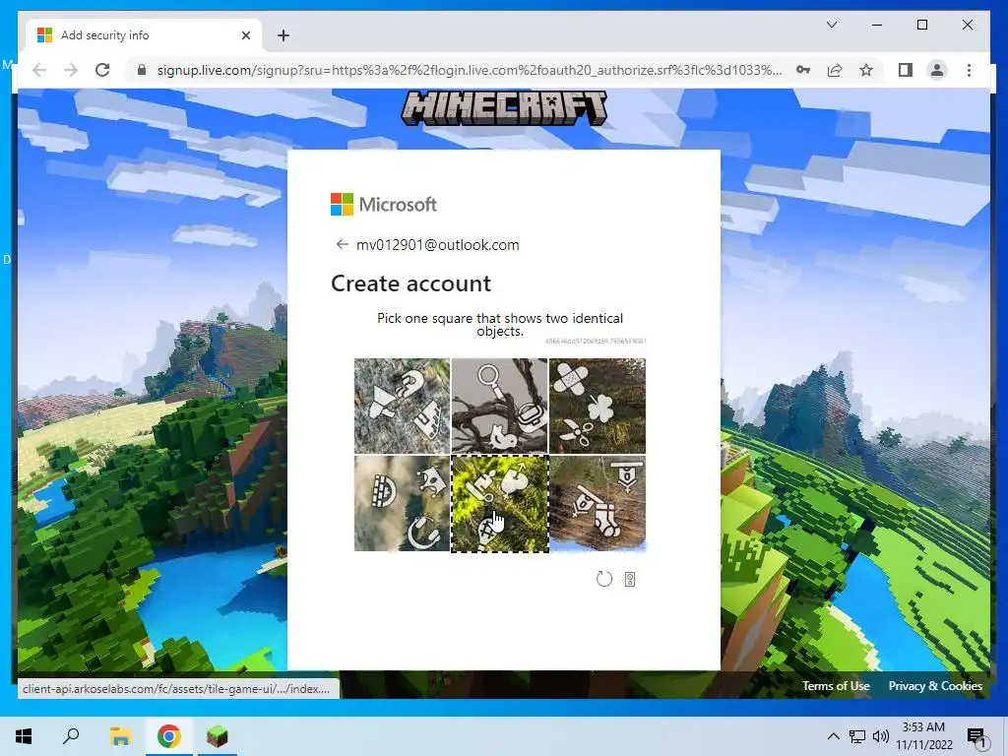Open the volume tray icon
1008x756 pixels.
coord(881,736)
